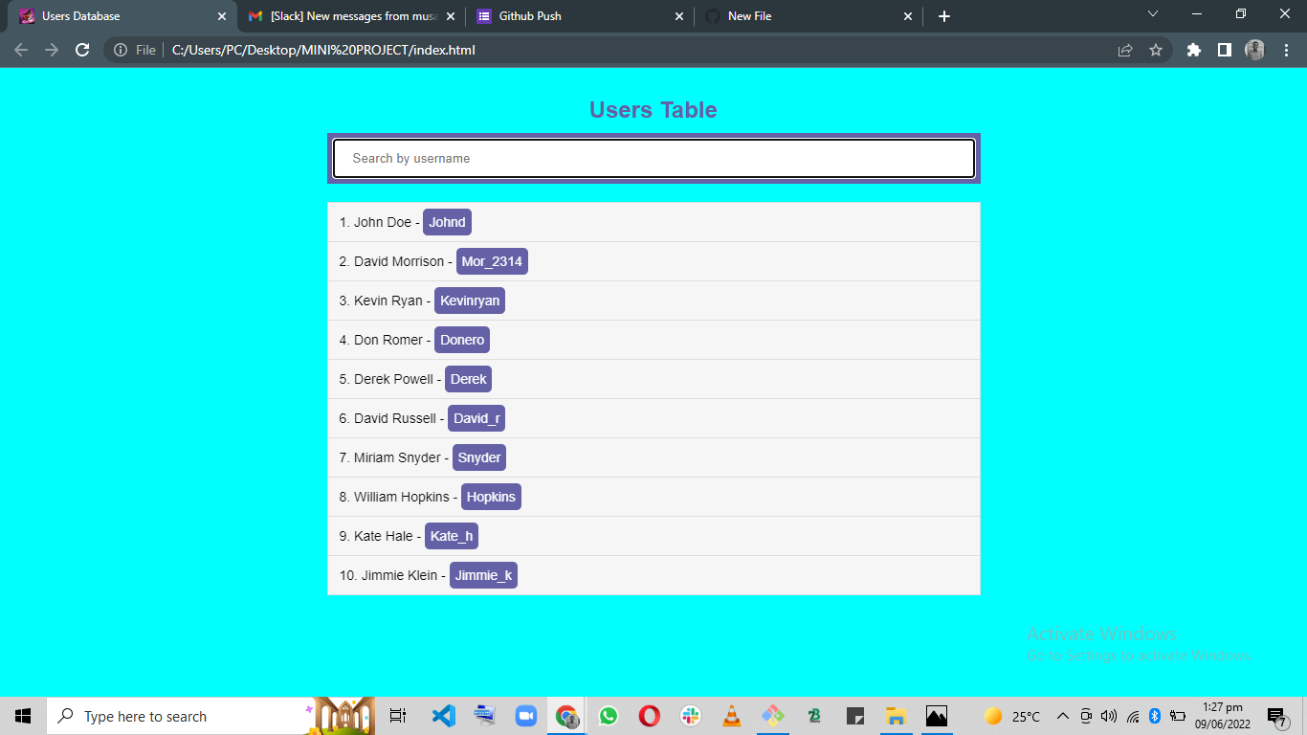The image size is (1307, 735).
Task: Launch Zoom from the taskbar
Action: pyautogui.click(x=525, y=715)
